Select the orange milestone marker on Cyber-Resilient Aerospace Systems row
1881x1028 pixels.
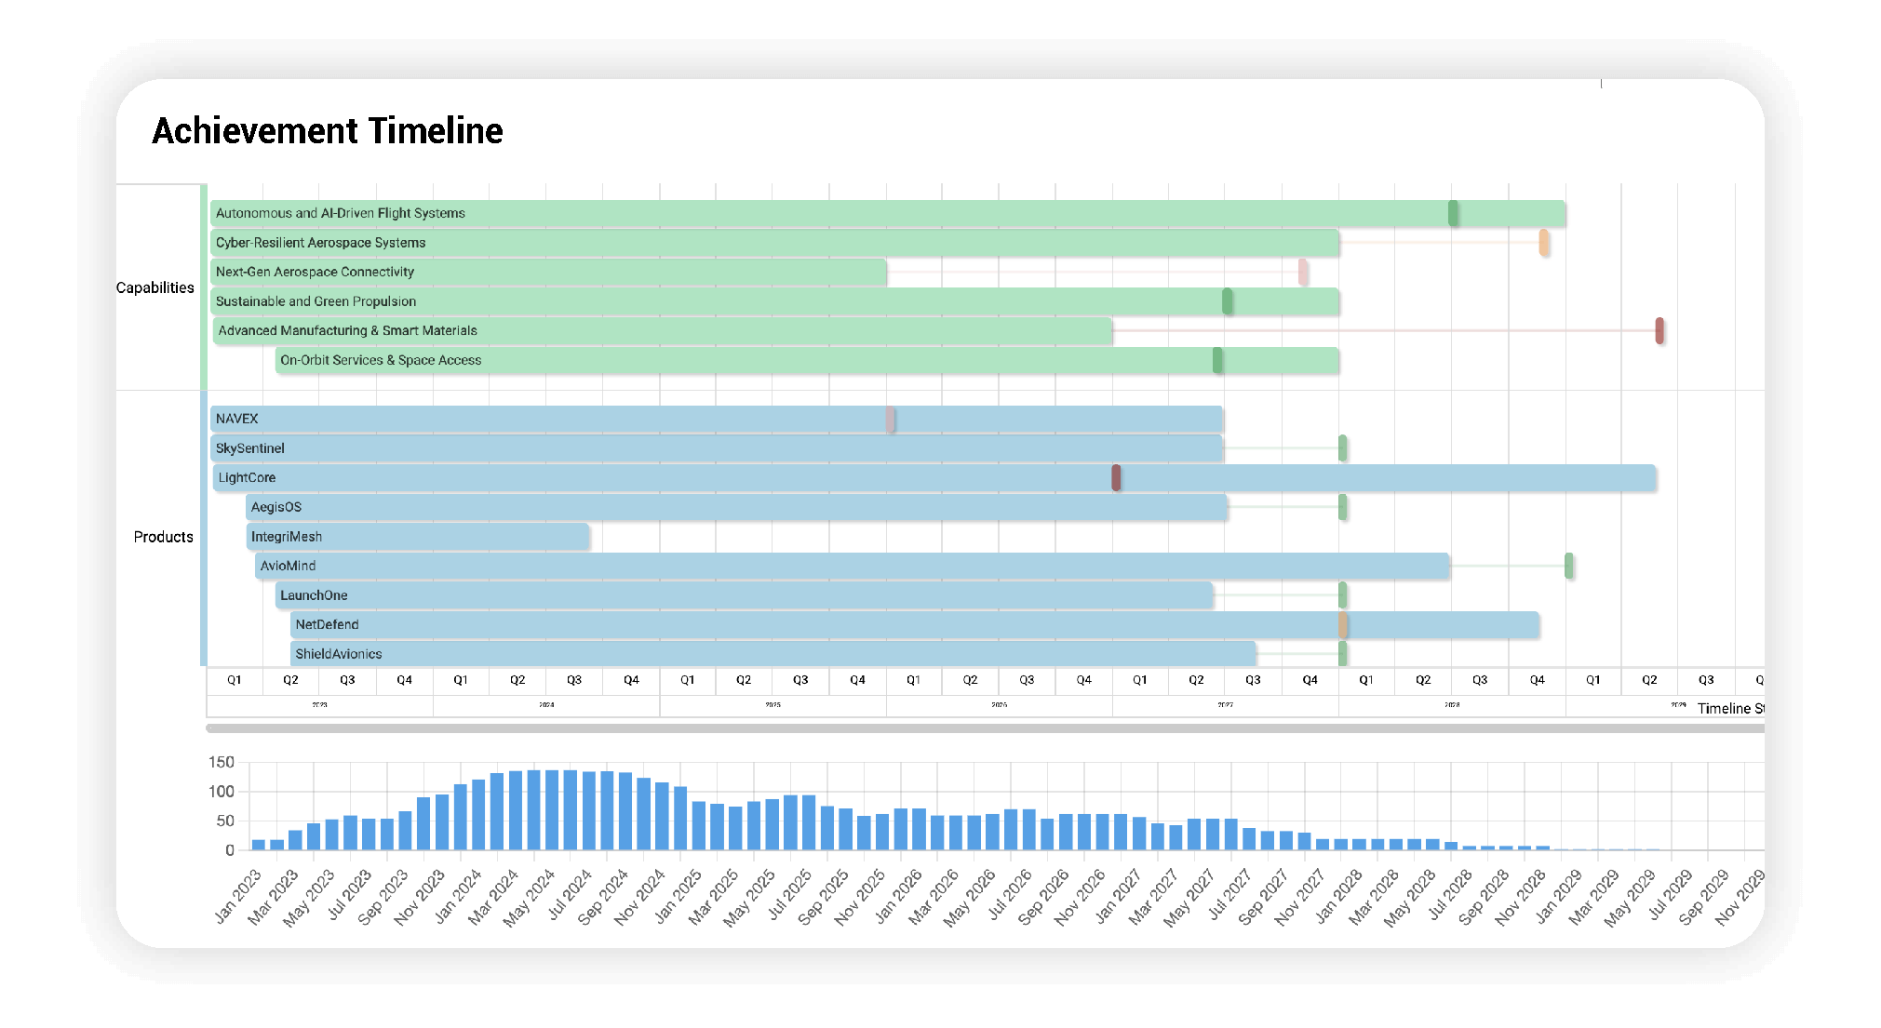click(x=1542, y=243)
